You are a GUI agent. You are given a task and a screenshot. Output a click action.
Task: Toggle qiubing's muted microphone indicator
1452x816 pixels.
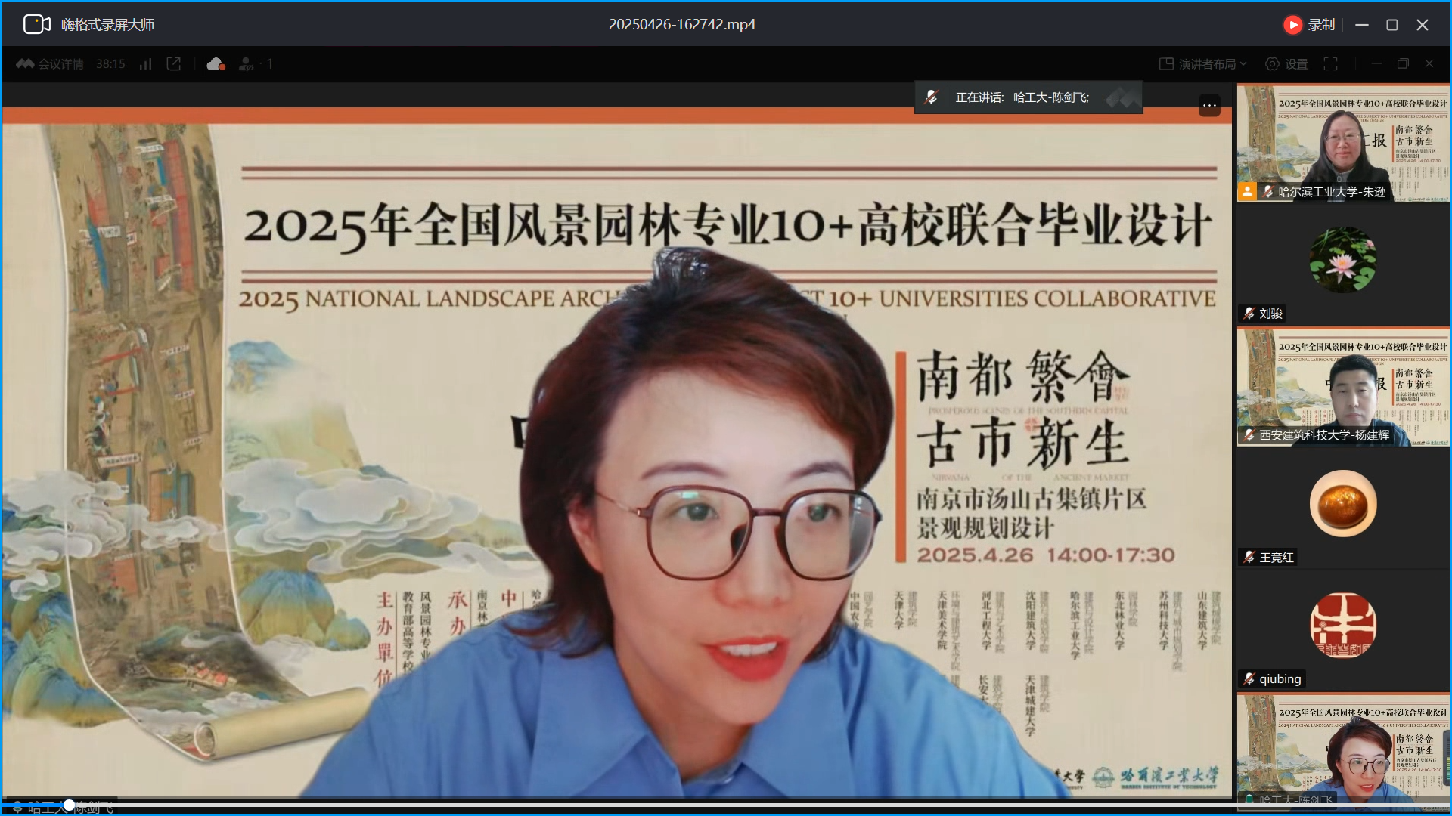[1249, 679]
